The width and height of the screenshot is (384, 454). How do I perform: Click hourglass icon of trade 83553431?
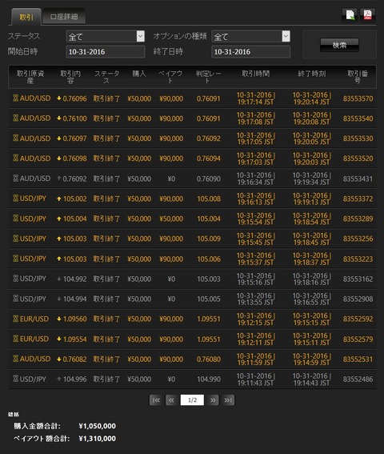click(x=16, y=179)
